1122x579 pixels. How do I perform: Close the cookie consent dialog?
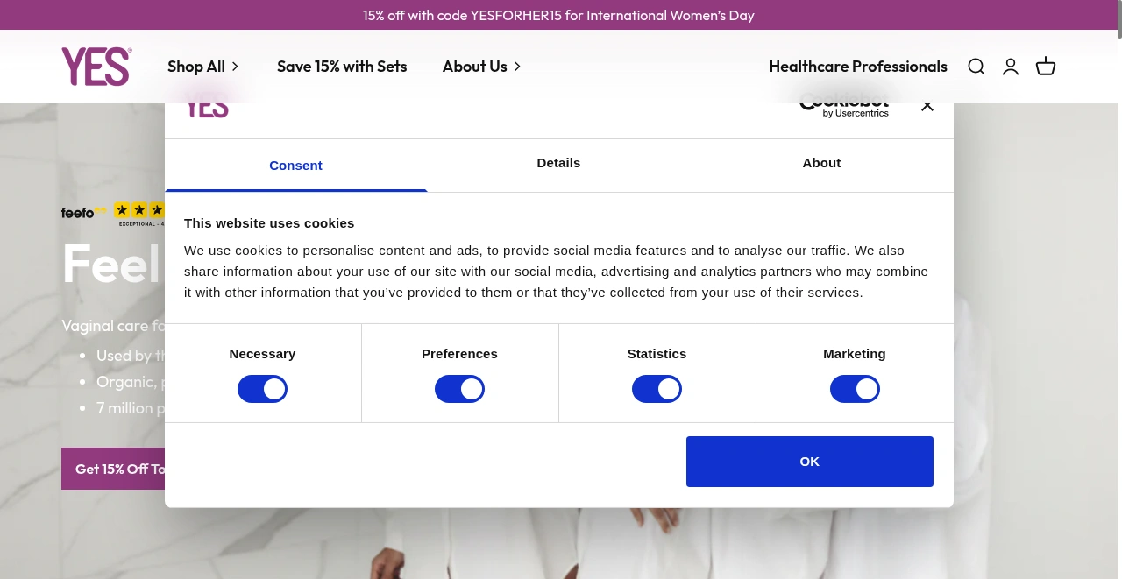(927, 107)
